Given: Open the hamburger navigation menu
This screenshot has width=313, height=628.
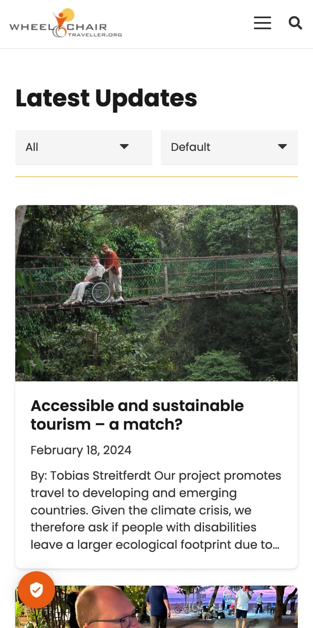Looking at the screenshot, I should (x=262, y=23).
